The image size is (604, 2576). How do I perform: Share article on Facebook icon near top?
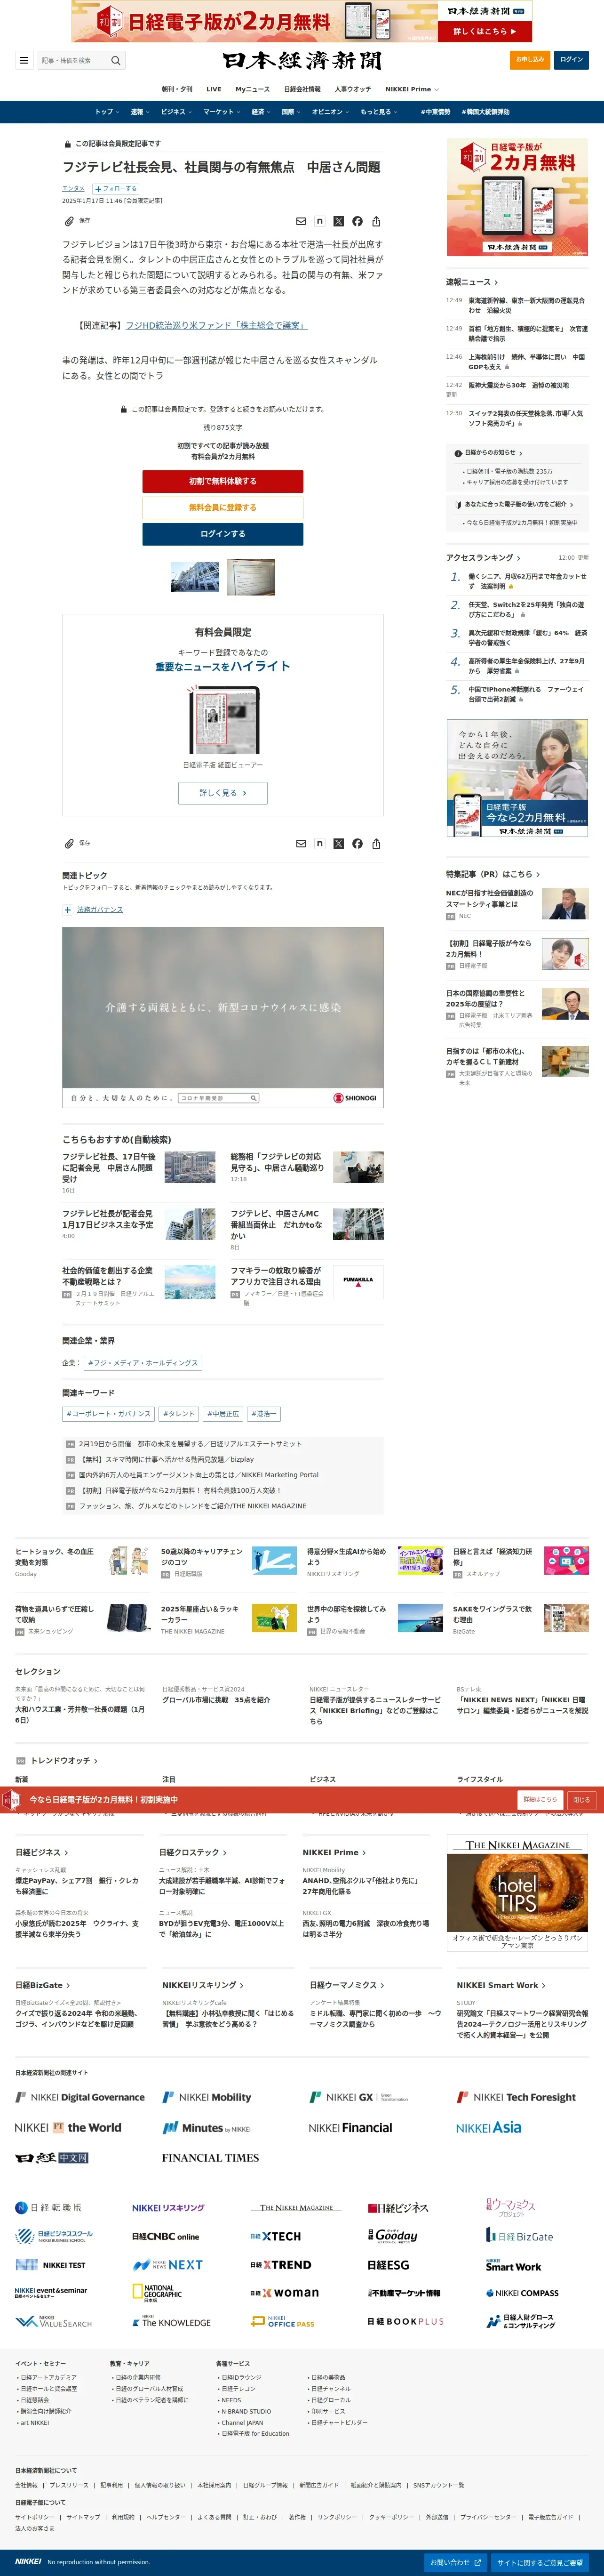tap(357, 221)
